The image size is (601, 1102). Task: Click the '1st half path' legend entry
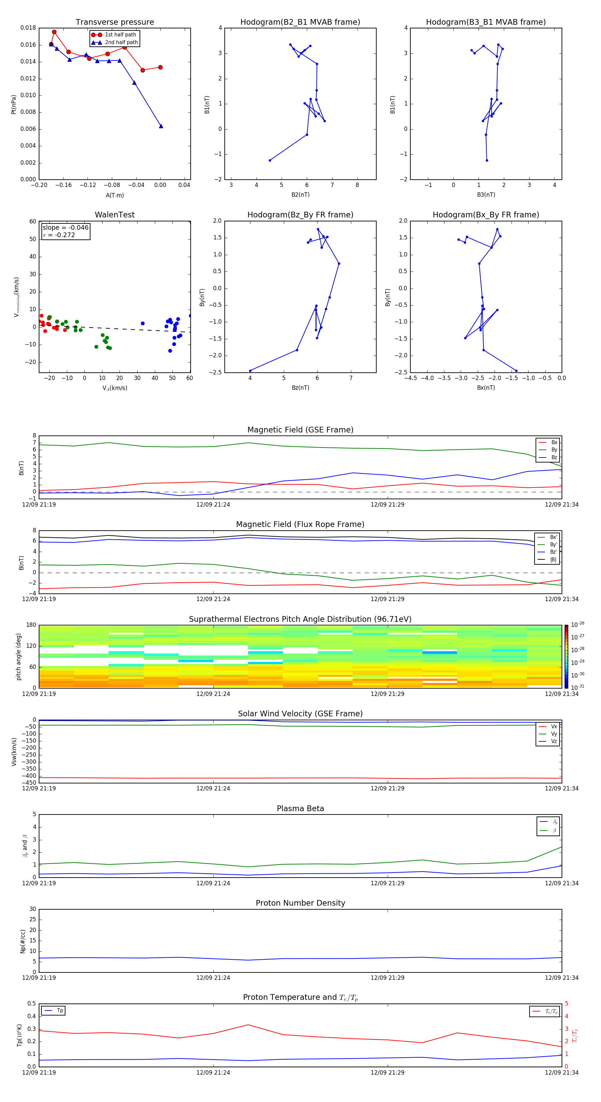coord(115,35)
